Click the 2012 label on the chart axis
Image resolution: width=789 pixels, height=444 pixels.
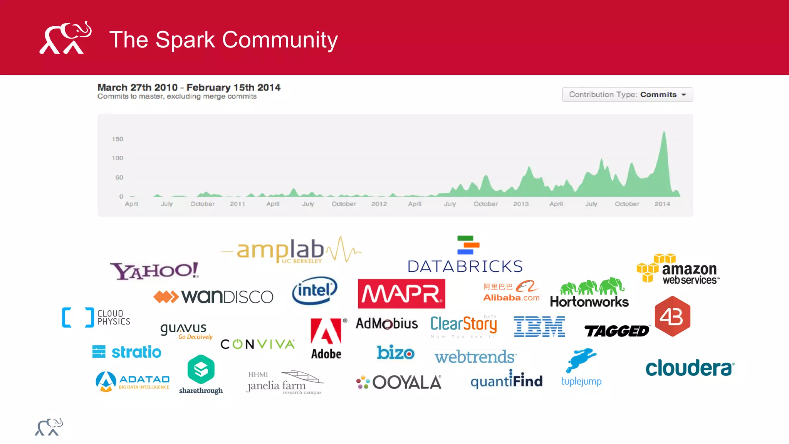click(379, 204)
